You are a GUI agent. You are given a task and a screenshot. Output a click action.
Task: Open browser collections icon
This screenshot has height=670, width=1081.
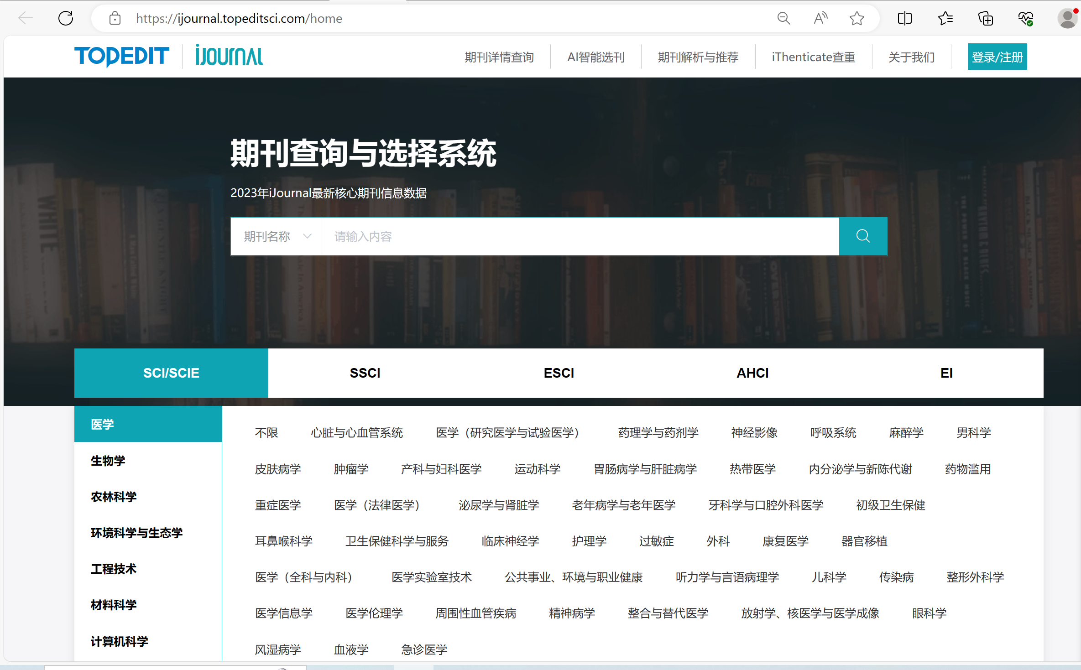[x=985, y=18]
